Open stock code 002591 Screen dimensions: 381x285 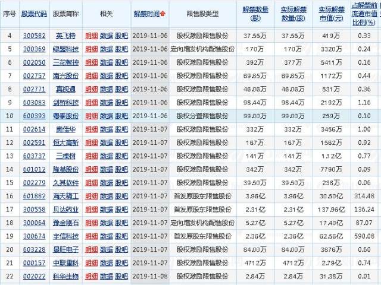point(35,142)
